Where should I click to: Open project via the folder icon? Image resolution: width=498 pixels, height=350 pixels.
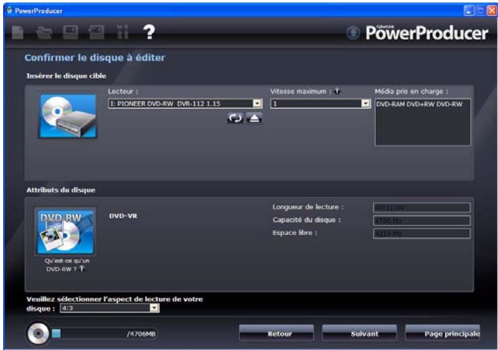point(44,32)
